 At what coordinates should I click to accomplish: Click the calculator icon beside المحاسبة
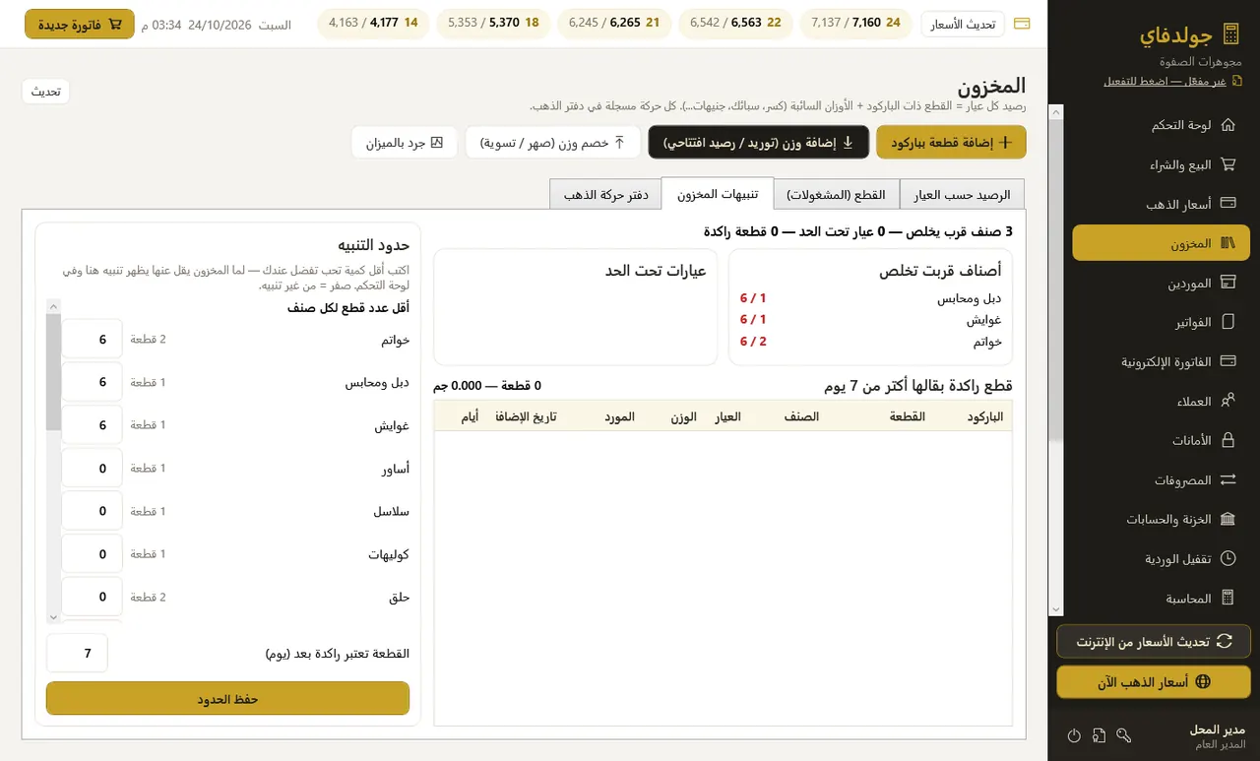1228,598
